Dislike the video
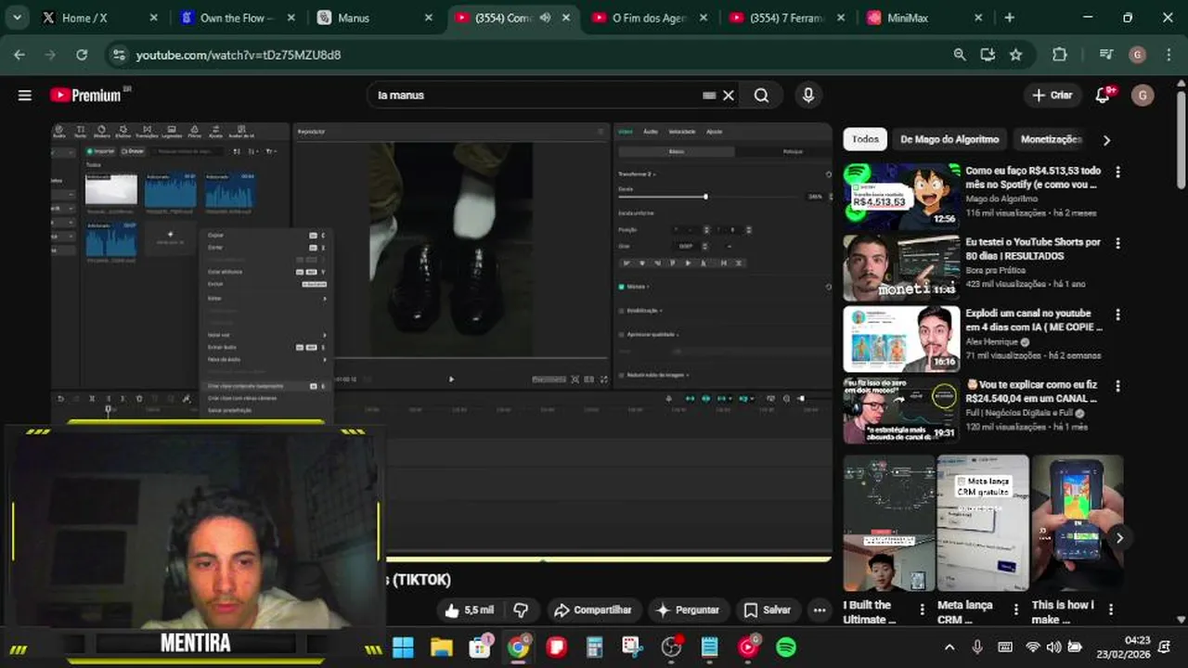 [521, 610]
